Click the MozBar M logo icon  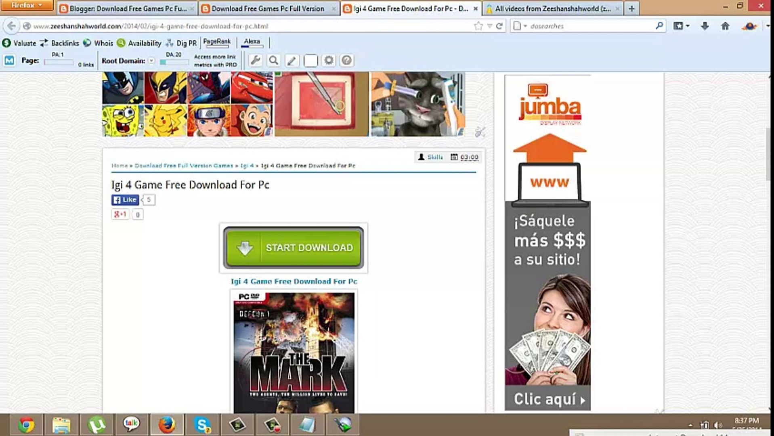click(9, 61)
